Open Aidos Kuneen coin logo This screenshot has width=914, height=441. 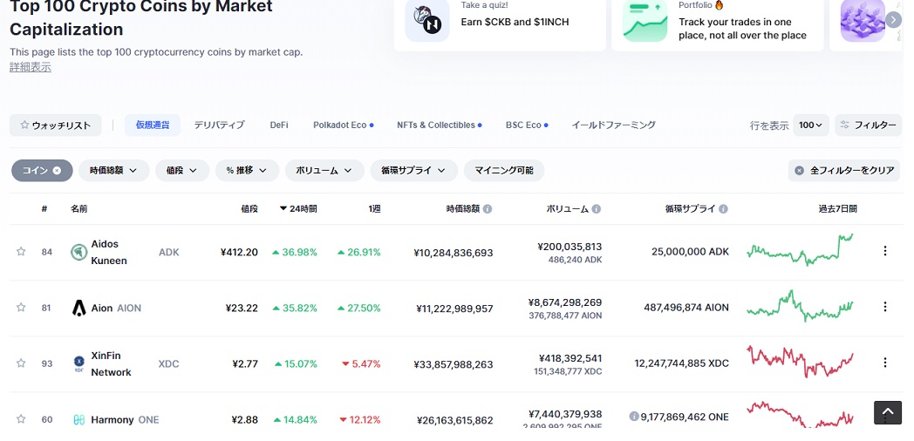click(x=78, y=252)
